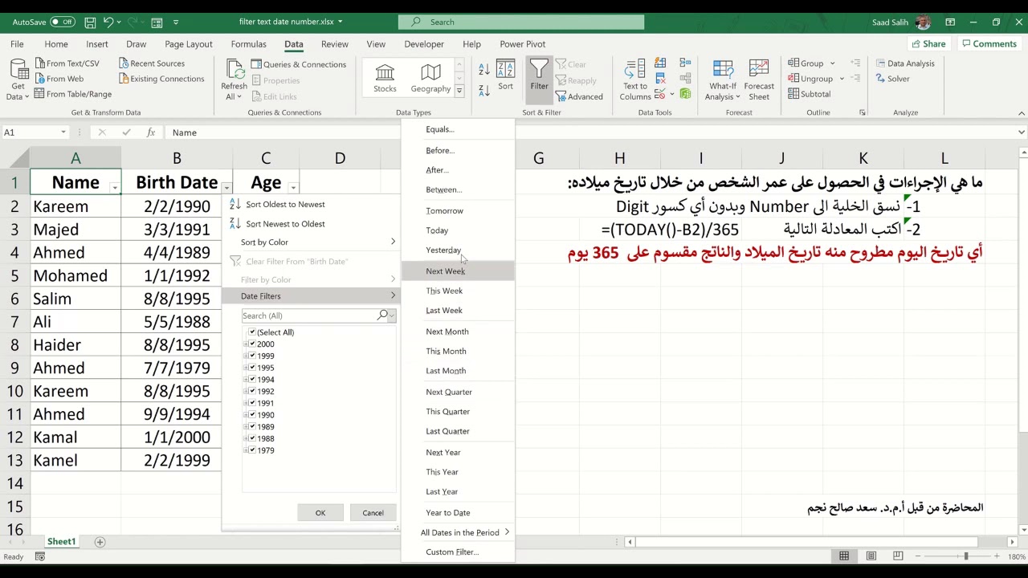This screenshot has height=578, width=1028.
Task: Sort A to Z ascending icon
Action: (484, 70)
